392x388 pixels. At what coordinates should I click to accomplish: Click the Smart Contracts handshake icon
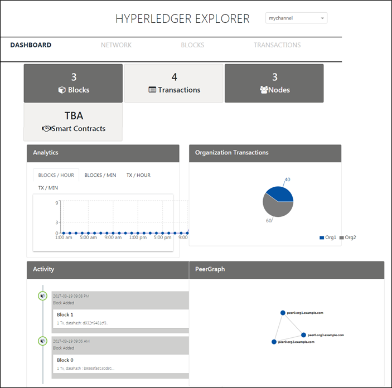pyautogui.click(x=46, y=129)
